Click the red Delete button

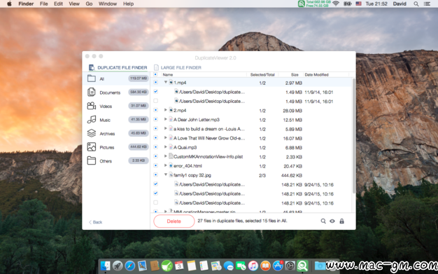click(x=174, y=221)
